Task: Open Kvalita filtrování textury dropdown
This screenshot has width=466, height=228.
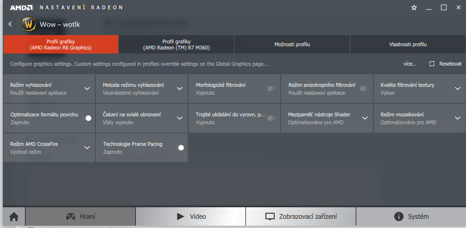Action: (x=457, y=89)
